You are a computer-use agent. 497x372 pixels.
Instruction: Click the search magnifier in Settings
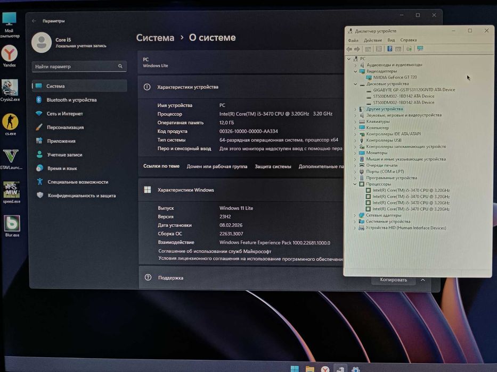[x=120, y=66]
